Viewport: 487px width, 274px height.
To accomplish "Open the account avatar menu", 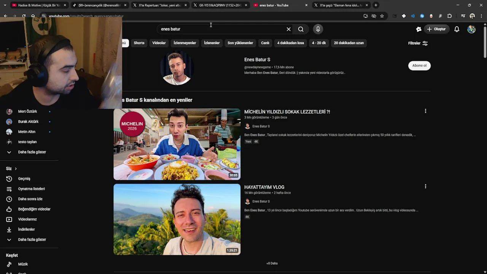I will click(471, 29).
